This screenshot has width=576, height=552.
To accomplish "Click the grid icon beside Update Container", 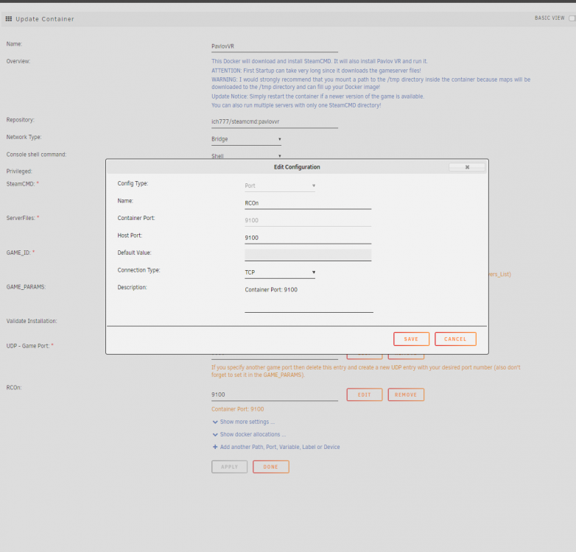I will (x=8, y=18).
